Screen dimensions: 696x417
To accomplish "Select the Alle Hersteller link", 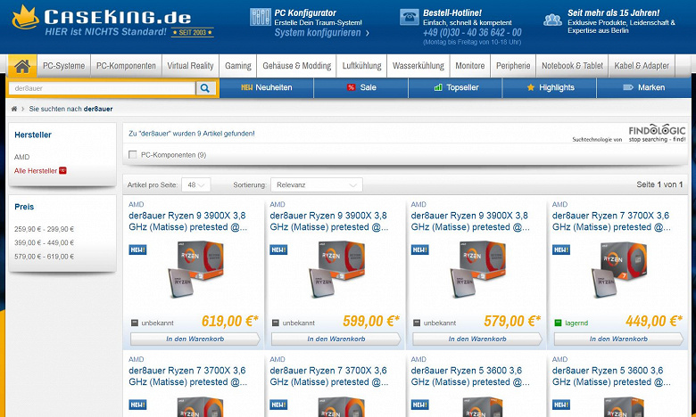I will coord(36,170).
